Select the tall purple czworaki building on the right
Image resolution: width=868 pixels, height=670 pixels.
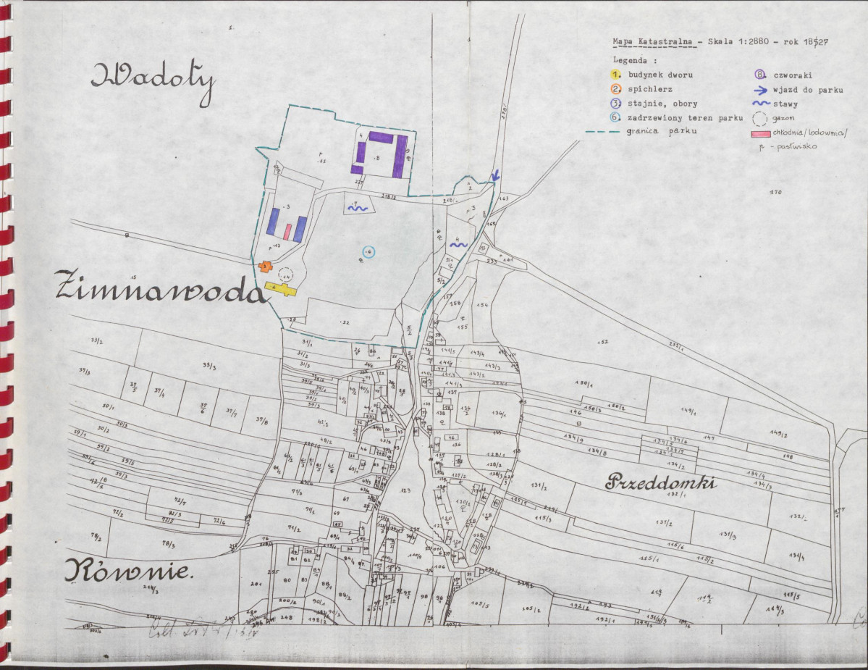pyautogui.click(x=400, y=157)
